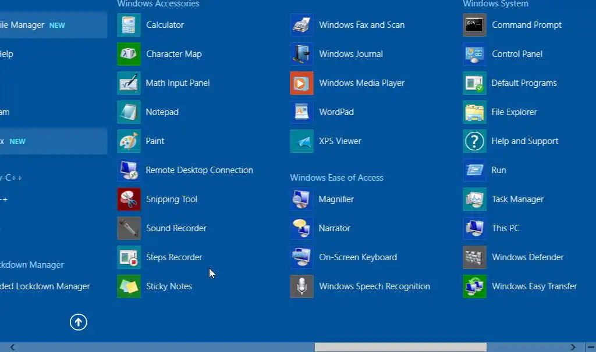Image resolution: width=596 pixels, height=352 pixels.
Task: Open Windows Speech Recognition icon
Action: pos(302,286)
